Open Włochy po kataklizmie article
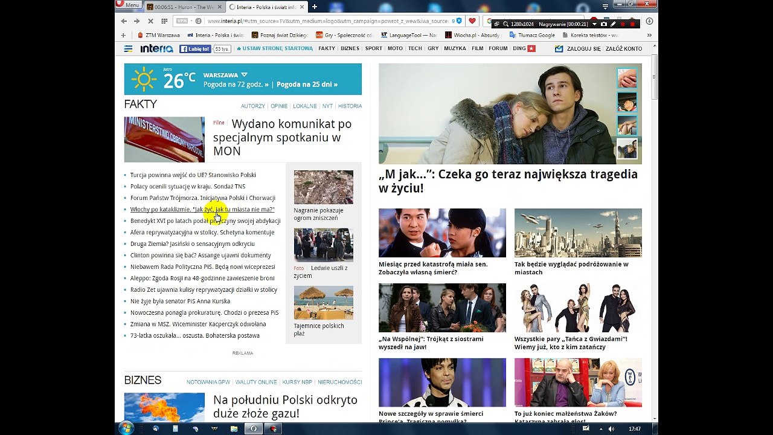This screenshot has height=435, width=773. click(202, 209)
